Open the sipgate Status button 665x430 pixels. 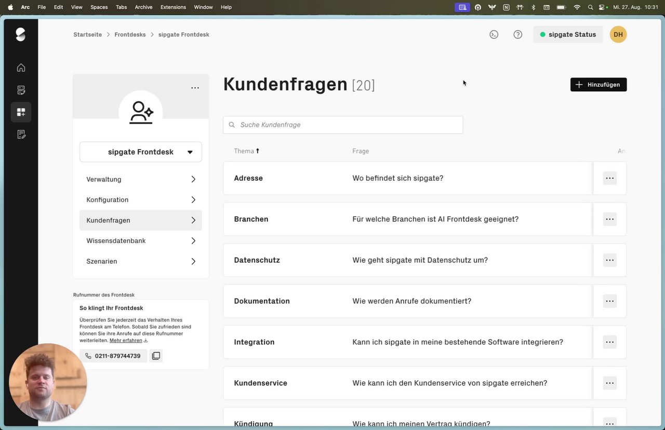coord(568,34)
